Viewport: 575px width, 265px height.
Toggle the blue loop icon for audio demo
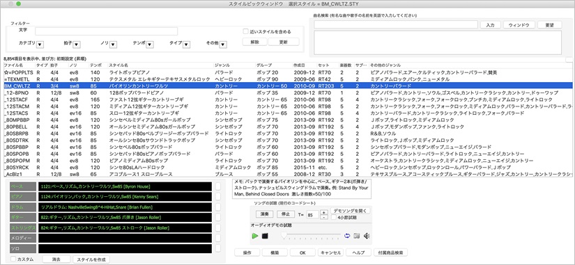[347, 236]
